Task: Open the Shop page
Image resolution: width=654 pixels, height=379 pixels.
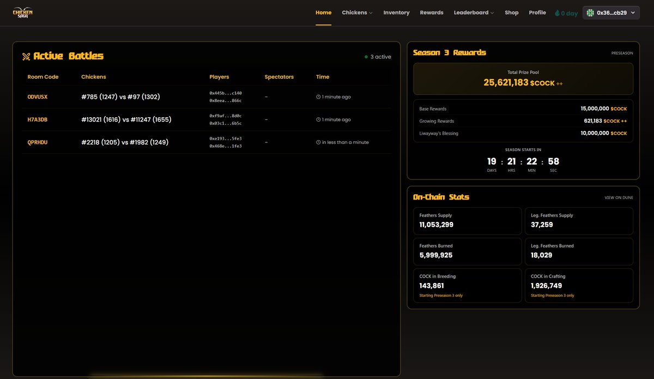Action: 512,13
